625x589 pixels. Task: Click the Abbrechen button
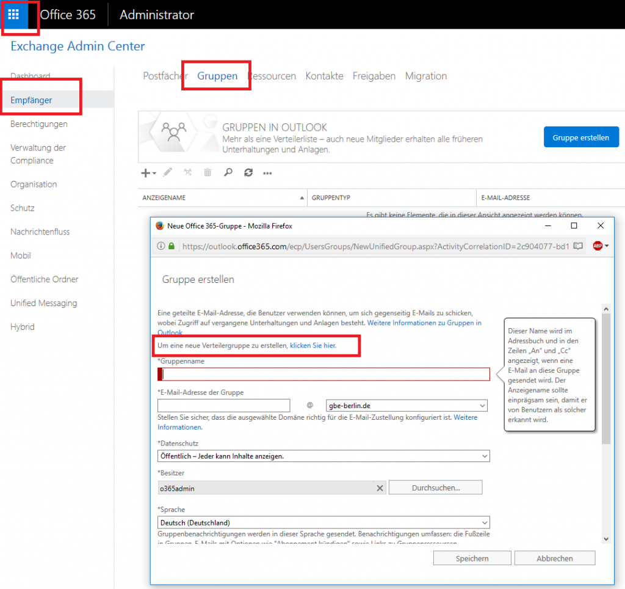point(554,558)
